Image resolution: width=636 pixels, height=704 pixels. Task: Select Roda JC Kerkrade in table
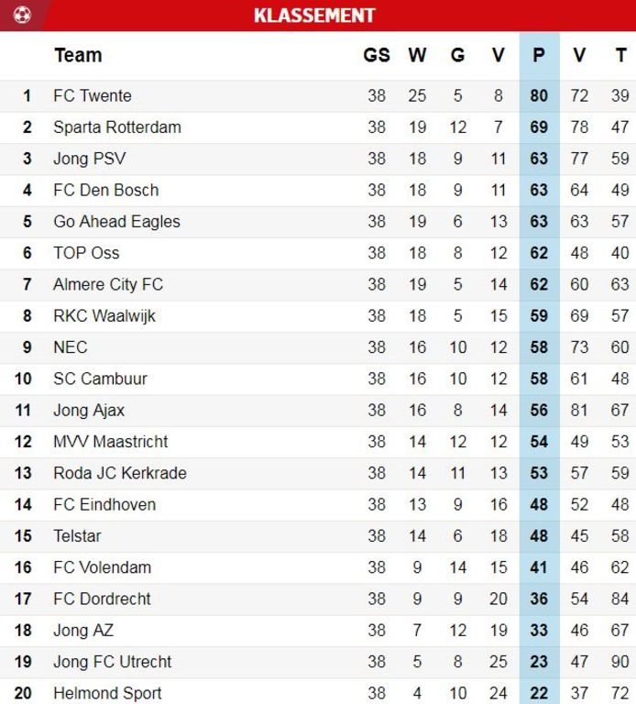click(120, 473)
